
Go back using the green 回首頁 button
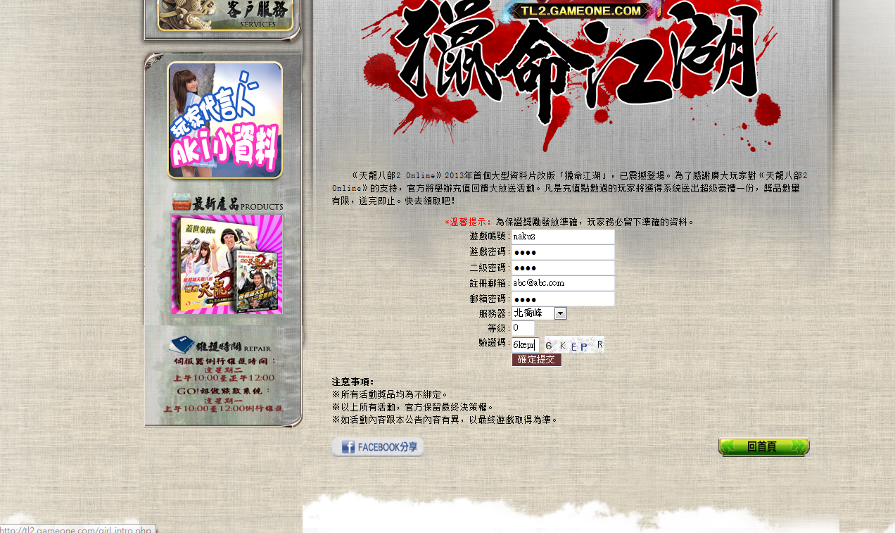pyautogui.click(x=763, y=447)
